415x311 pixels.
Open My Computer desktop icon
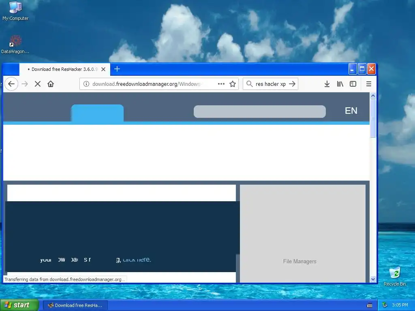pyautogui.click(x=15, y=11)
